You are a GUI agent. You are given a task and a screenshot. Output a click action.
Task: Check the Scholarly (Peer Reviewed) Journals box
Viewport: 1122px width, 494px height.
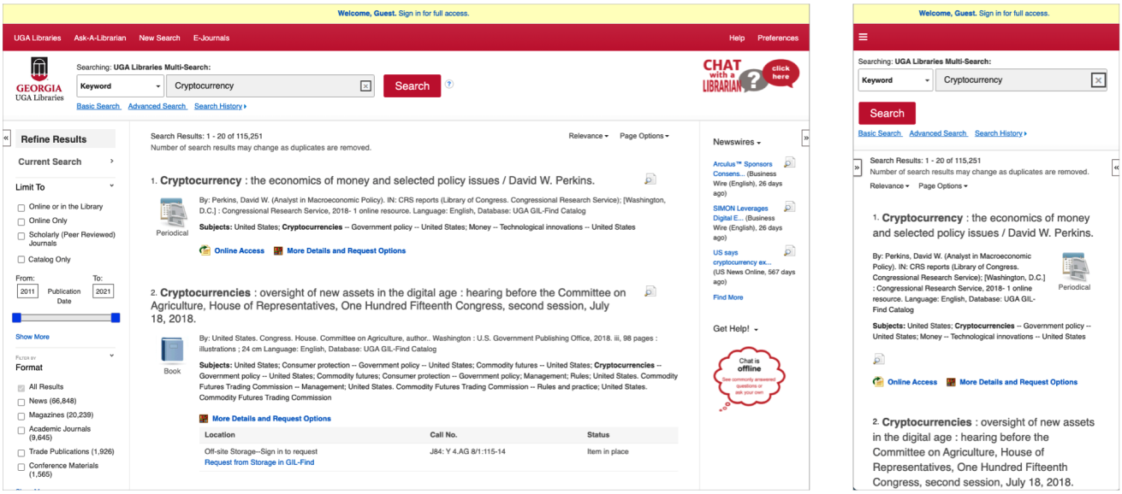click(x=21, y=235)
